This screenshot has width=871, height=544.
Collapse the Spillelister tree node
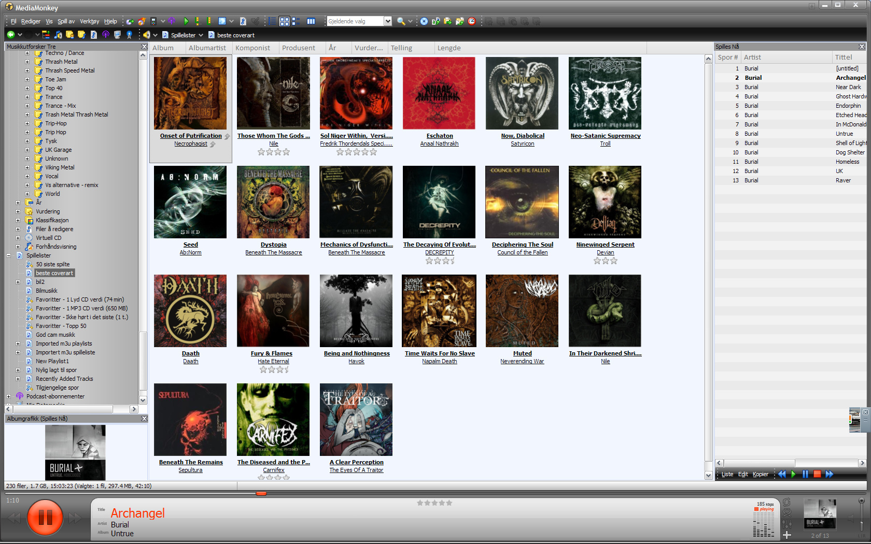[8, 255]
